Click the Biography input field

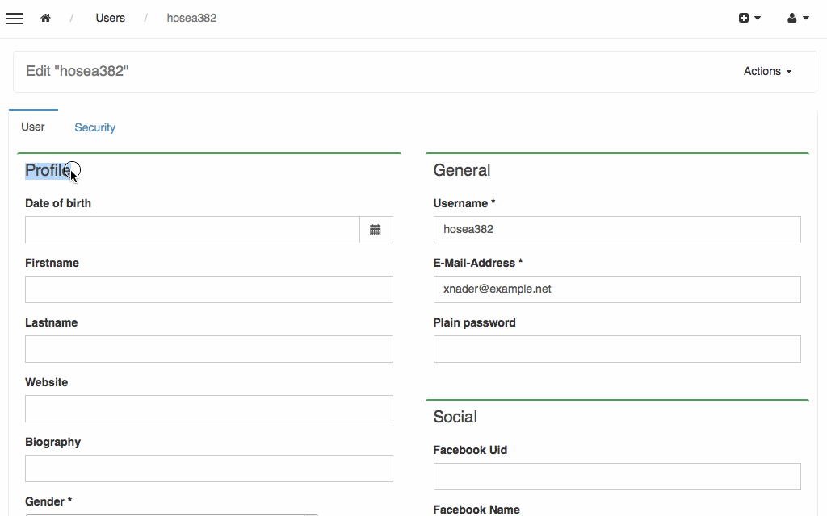[x=208, y=468]
